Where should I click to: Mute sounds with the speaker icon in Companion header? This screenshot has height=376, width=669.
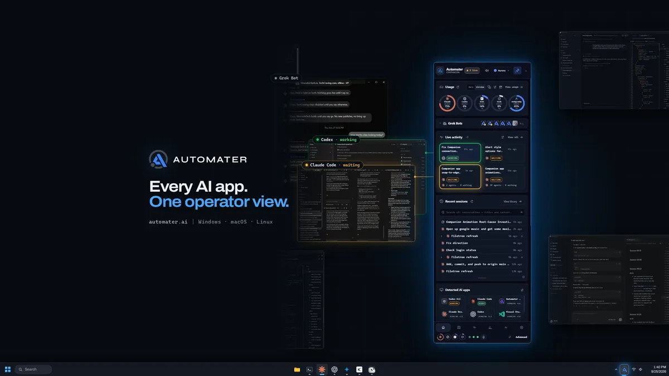pyautogui.click(x=487, y=71)
